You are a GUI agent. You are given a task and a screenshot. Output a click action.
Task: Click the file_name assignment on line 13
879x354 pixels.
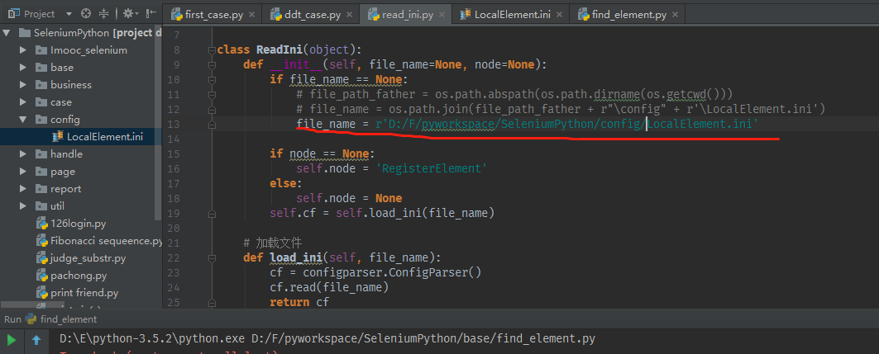[x=528, y=124]
